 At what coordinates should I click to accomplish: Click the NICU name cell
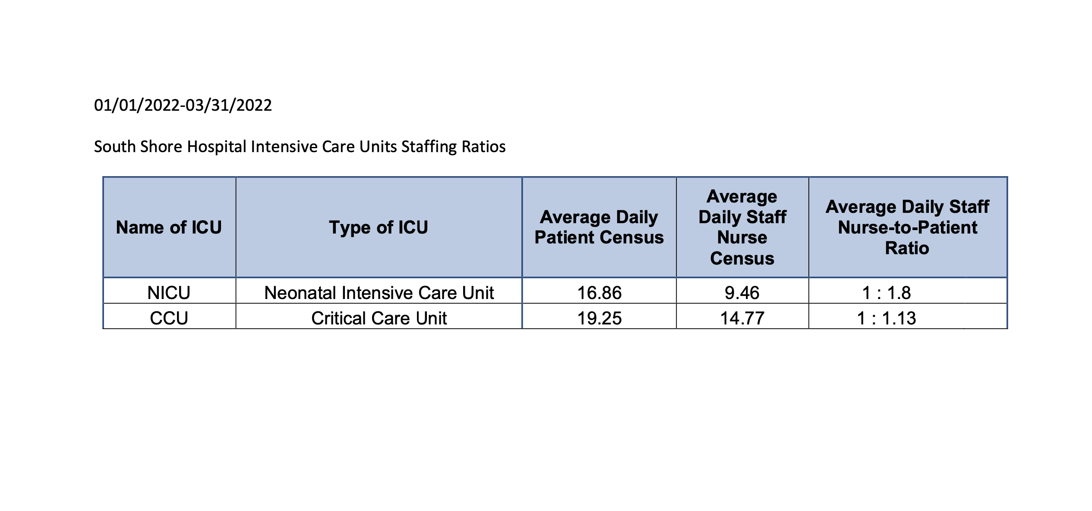pos(169,293)
